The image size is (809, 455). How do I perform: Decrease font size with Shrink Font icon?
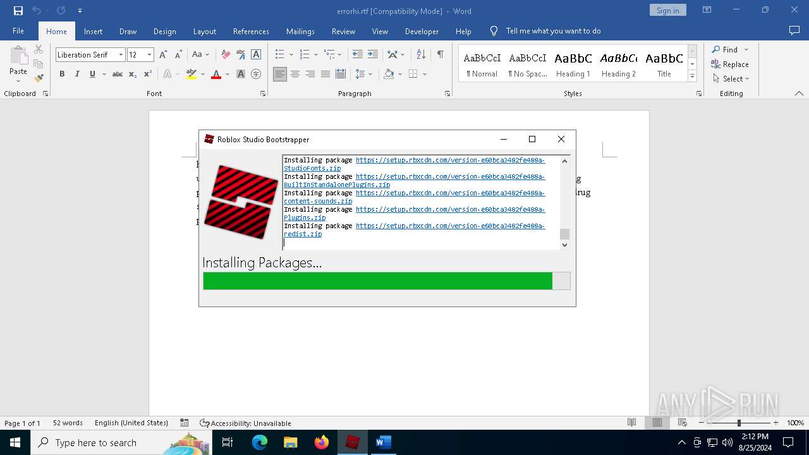[x=178, y=54]
